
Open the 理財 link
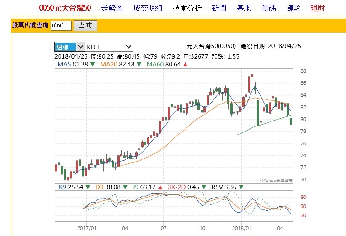318,8
